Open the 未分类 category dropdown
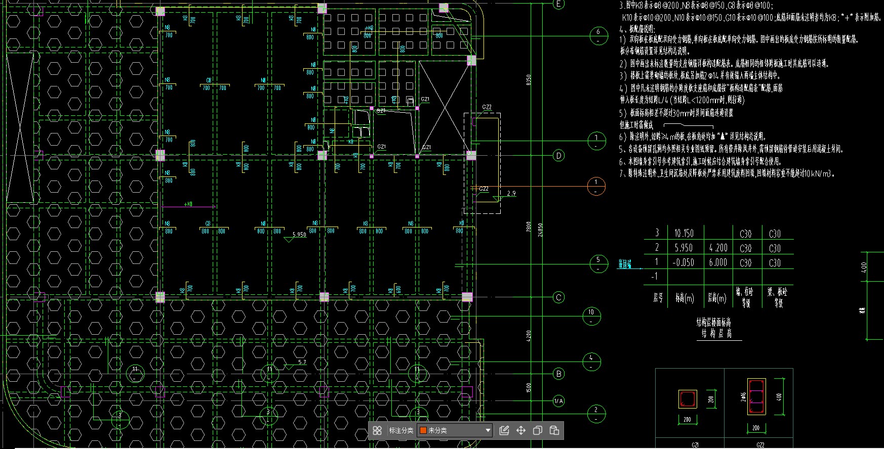 pyautogui.click(x=455, y=430)
